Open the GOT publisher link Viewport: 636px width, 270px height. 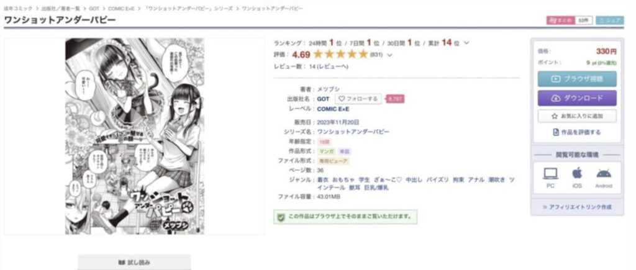point(323,99)
